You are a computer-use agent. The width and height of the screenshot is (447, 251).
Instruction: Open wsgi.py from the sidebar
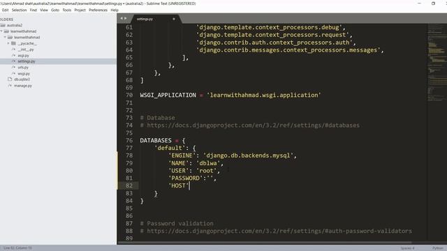coord(24,74)
